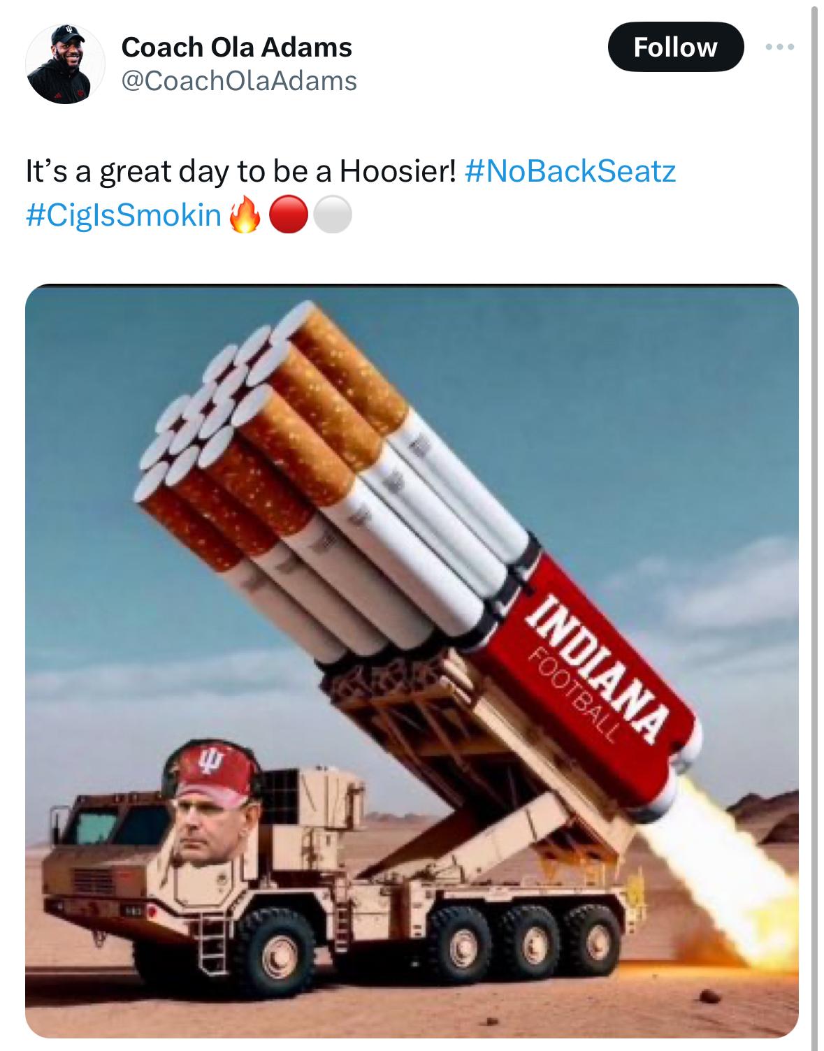Click the vertical scrollbar on right edge
The image size is (824, 1051).
[814, 525]
